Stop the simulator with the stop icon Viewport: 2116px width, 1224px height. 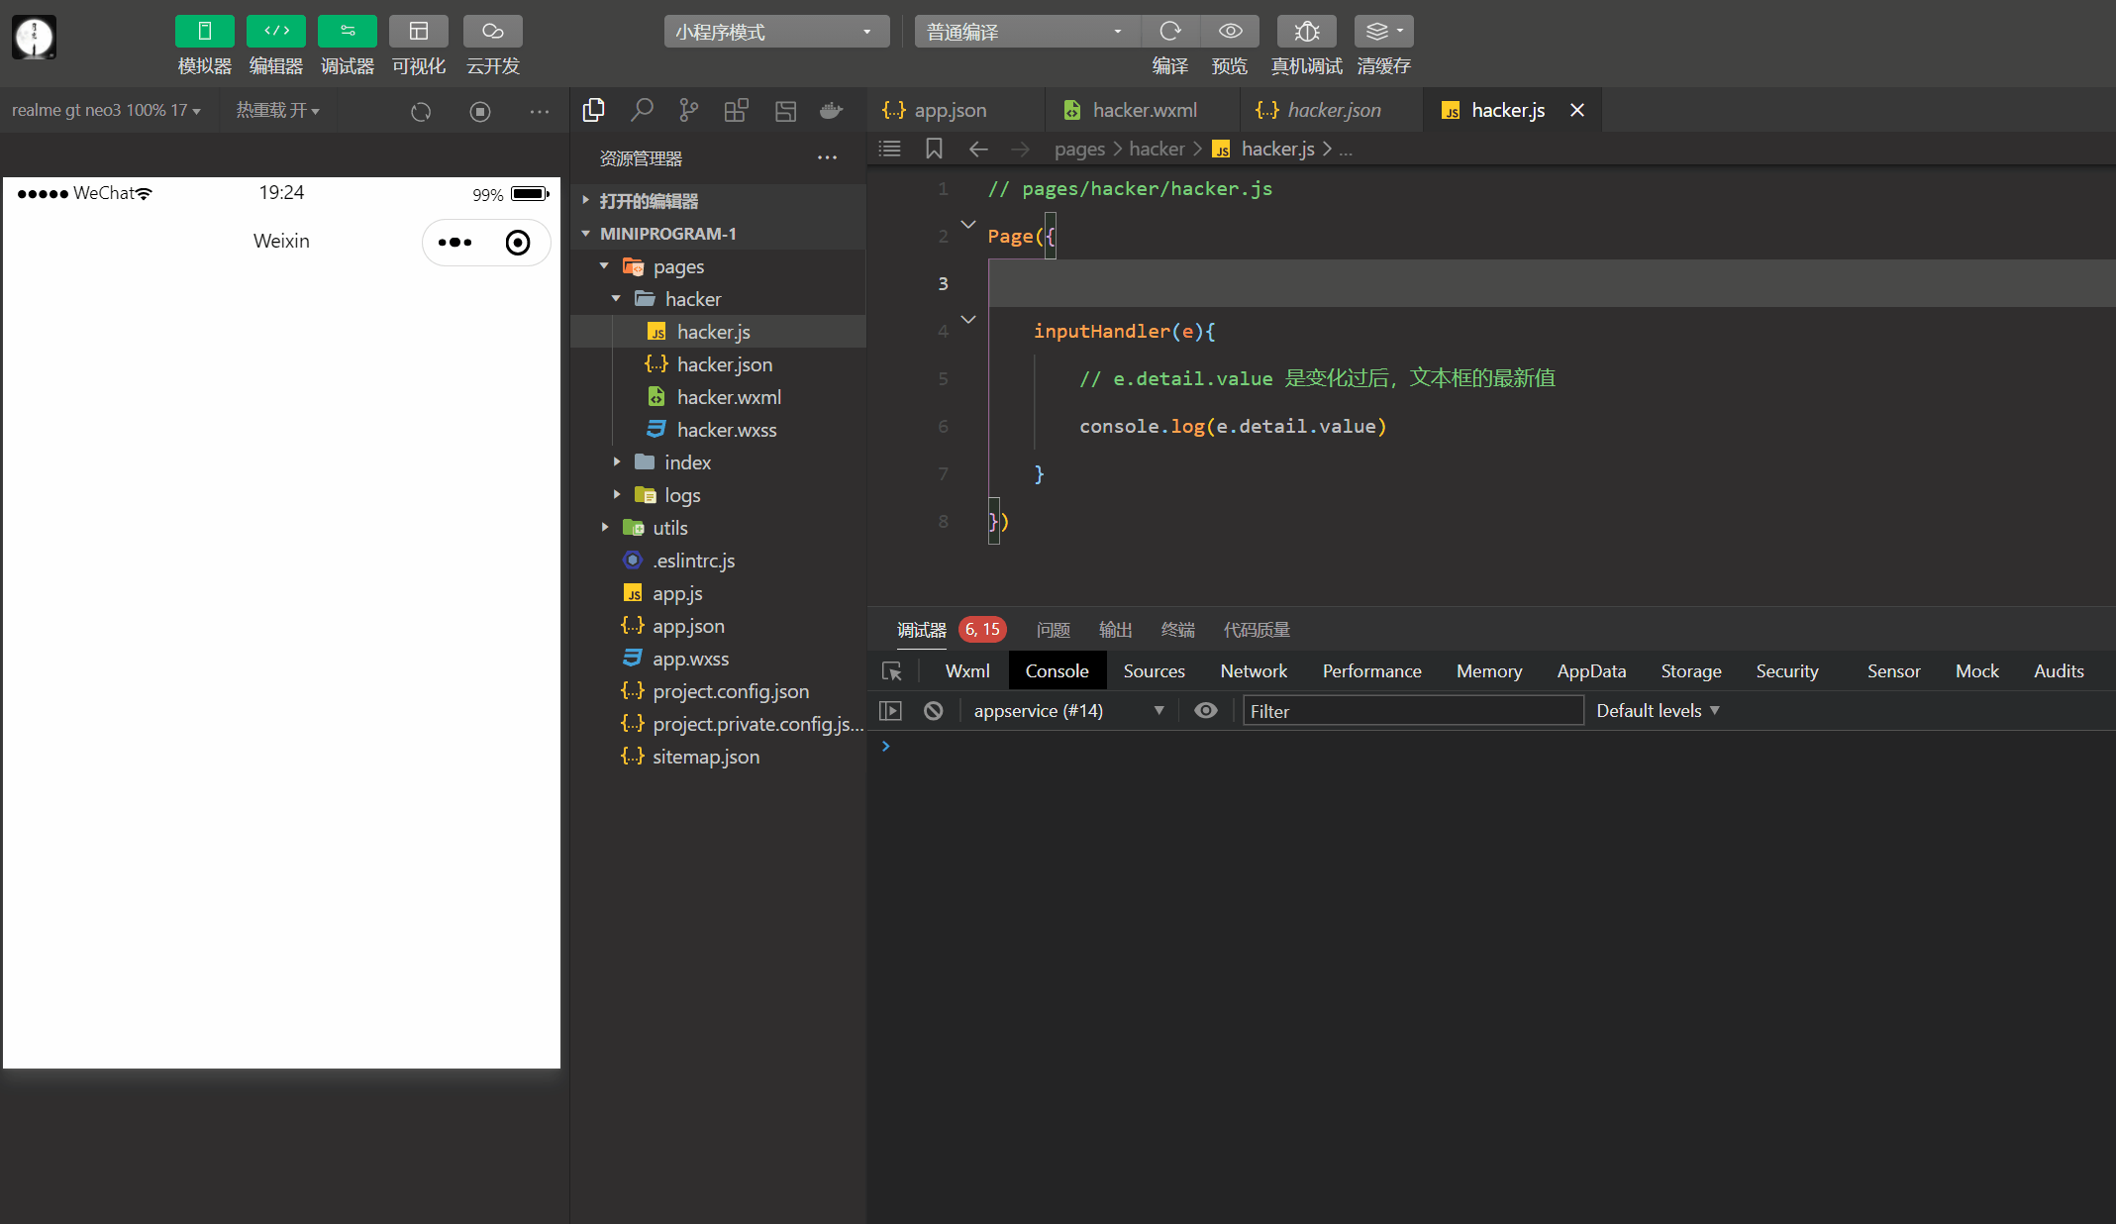click(x=480, y=112)
